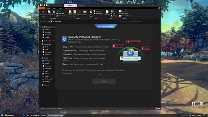Open the Notification Center in taskbar

[204, 115]
